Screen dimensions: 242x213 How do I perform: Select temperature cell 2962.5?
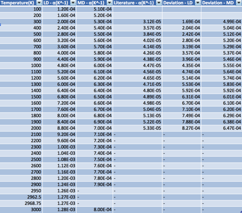tap(21, 197)
